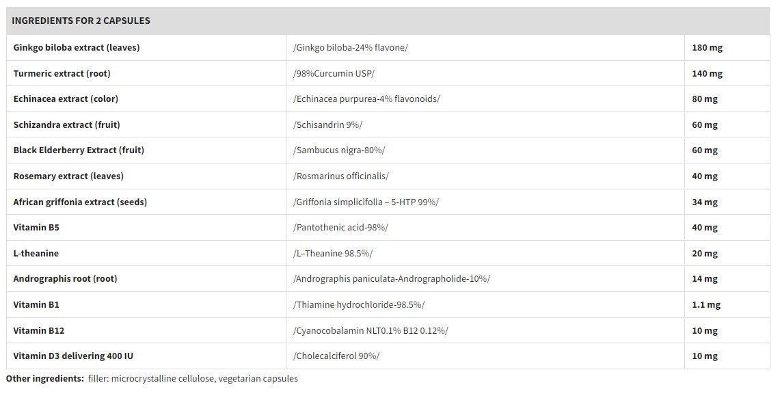Click the 180 mg amount cell
The height and width of the screenshot is (398, 780).
(x=707, y=48)
